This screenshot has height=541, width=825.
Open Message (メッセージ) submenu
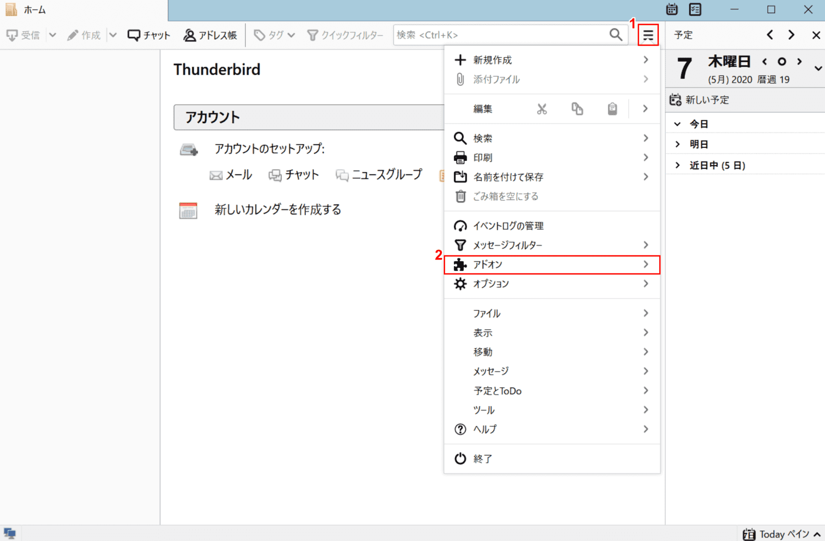pyautogui.click(x=552, y=371)
